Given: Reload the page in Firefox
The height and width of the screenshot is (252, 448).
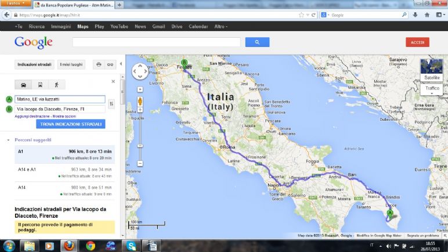Looking at the screenshot, I should (313, 15).
